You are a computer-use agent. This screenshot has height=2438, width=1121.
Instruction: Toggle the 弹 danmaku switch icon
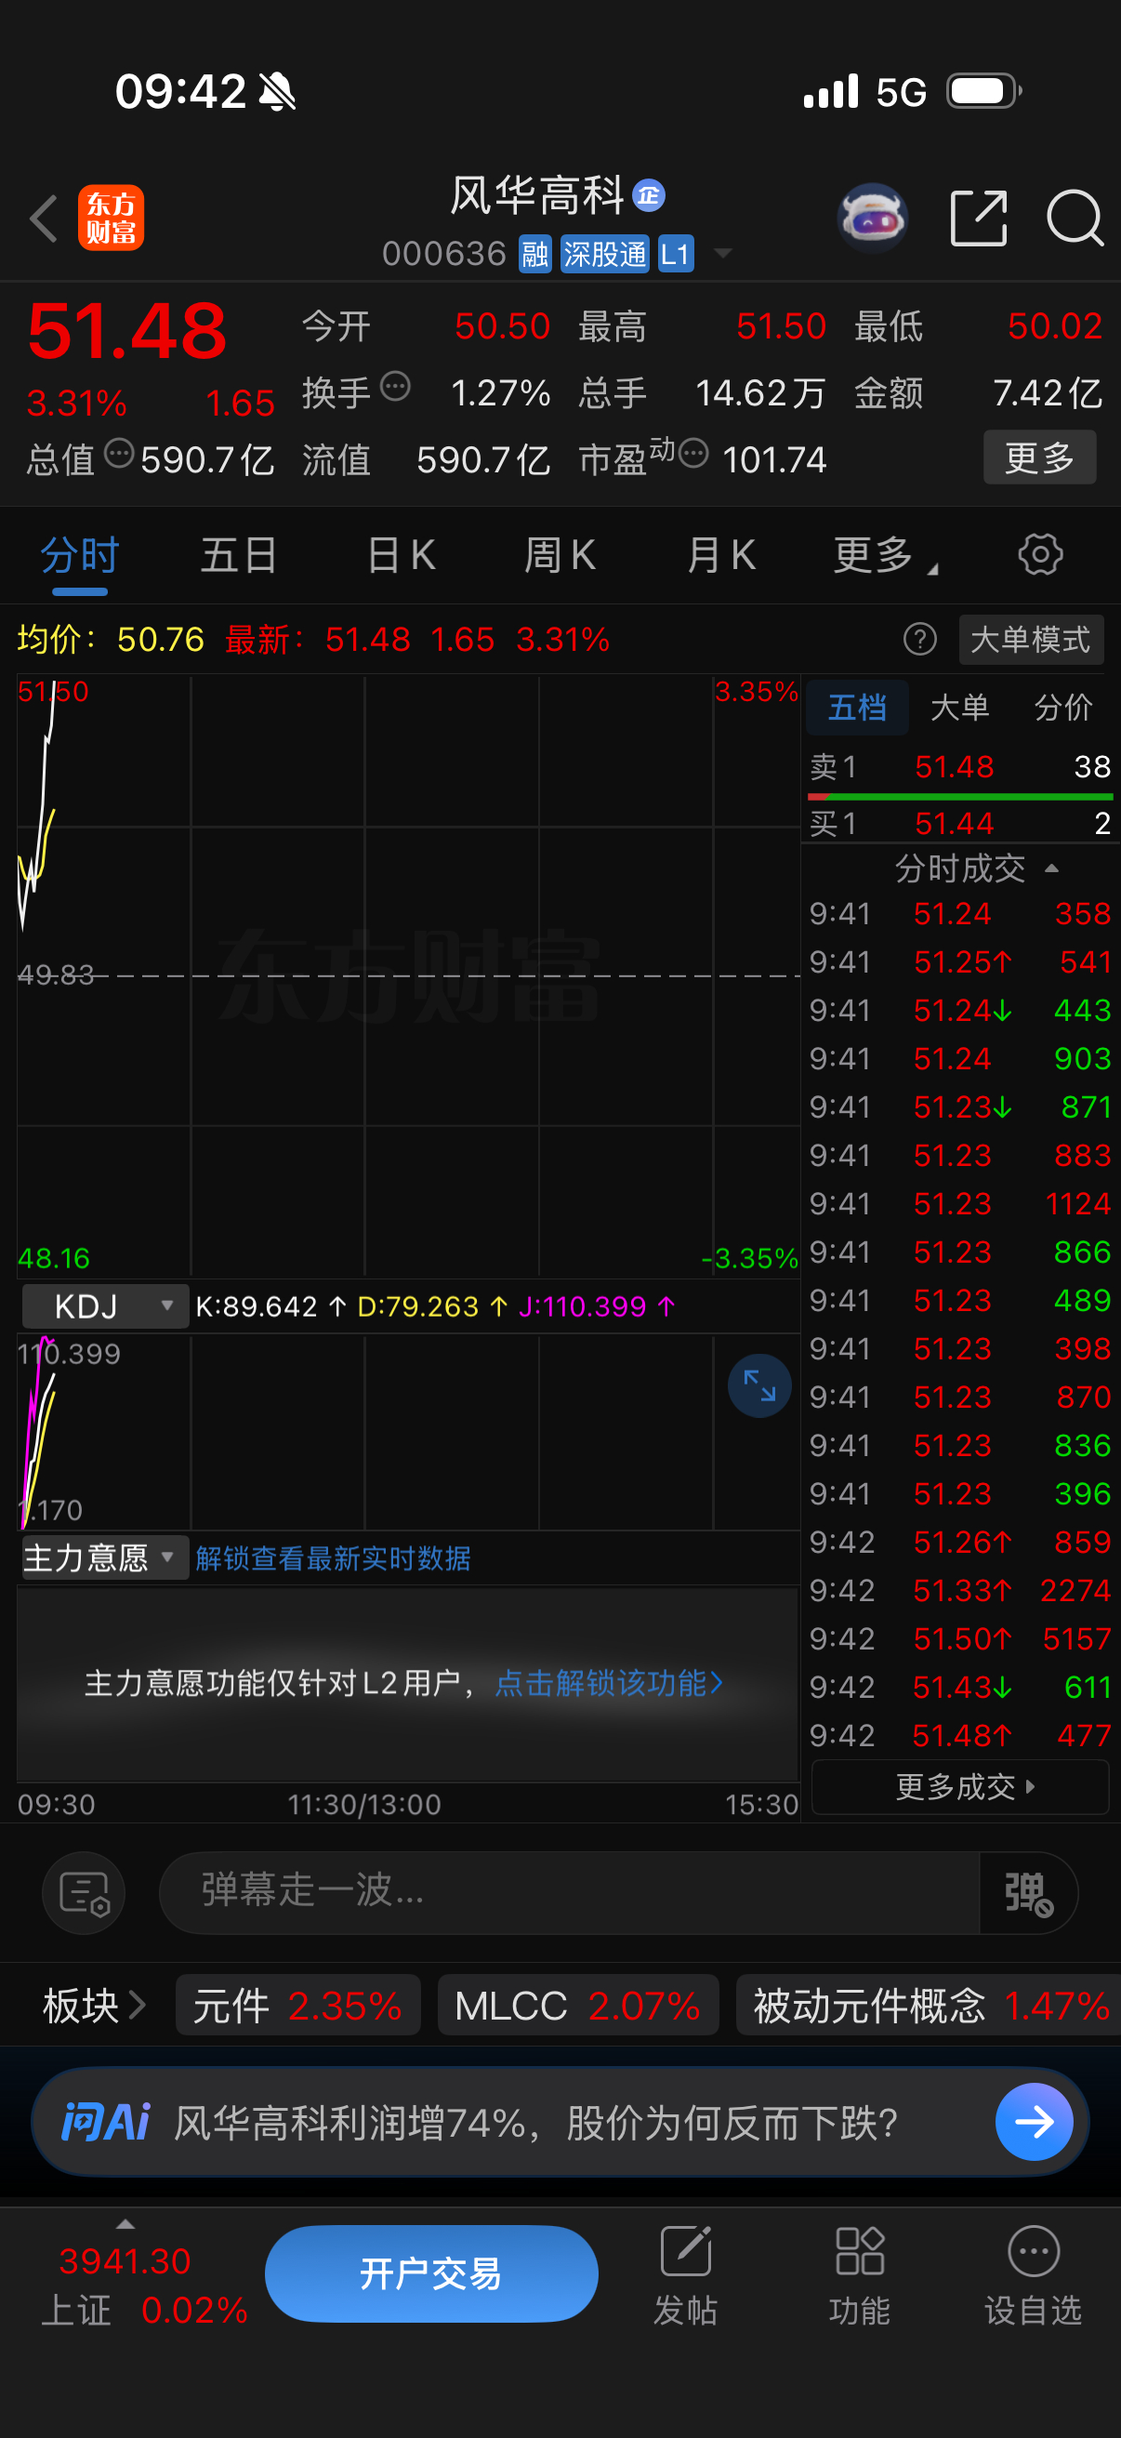pos(1028,1893)
